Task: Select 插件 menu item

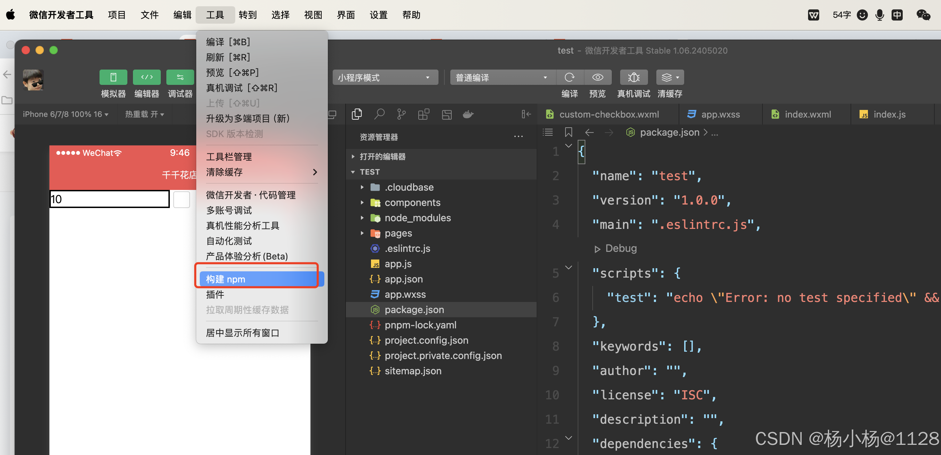Action: [x=262, y=294]
